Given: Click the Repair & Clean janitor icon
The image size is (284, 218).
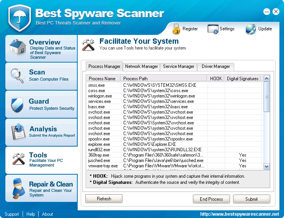Looking at the screenshot, I should point(18,188).
